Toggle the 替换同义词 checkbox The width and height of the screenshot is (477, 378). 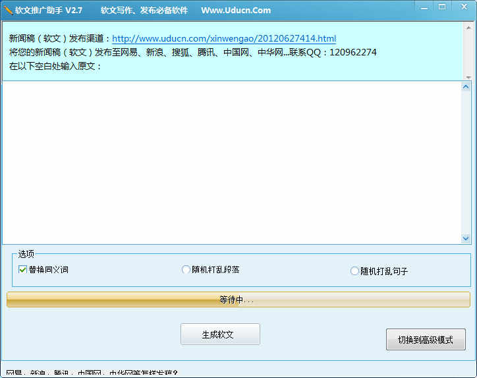click(23, 270)
